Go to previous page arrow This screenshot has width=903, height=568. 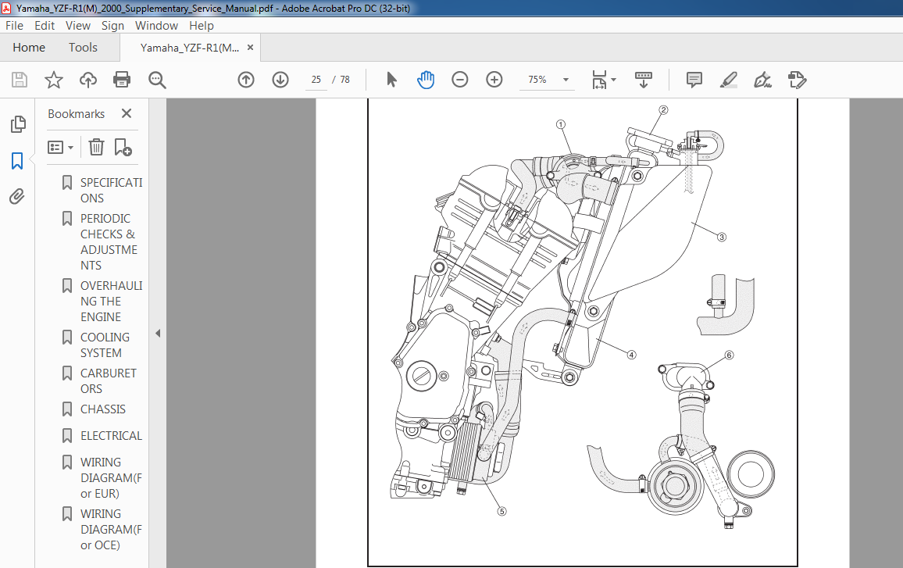tap(246, 80)
